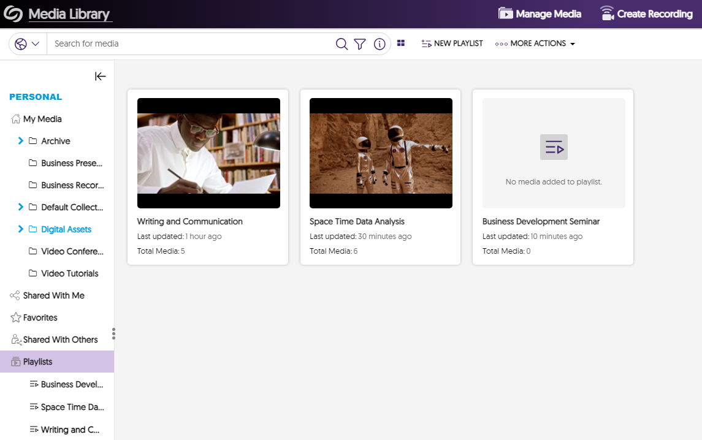702x440 pixels.
Task: Open Manage Media in the top bar
Action: [539, 13]
